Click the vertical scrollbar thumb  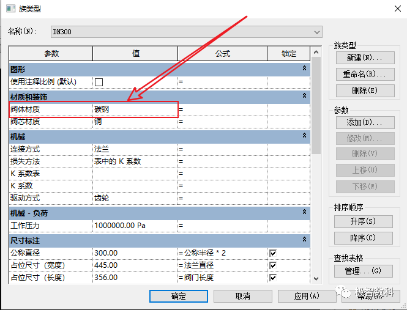pos(316,106)
